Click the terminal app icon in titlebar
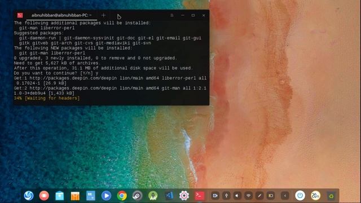 pyautogui.click(x=20, y=15)
